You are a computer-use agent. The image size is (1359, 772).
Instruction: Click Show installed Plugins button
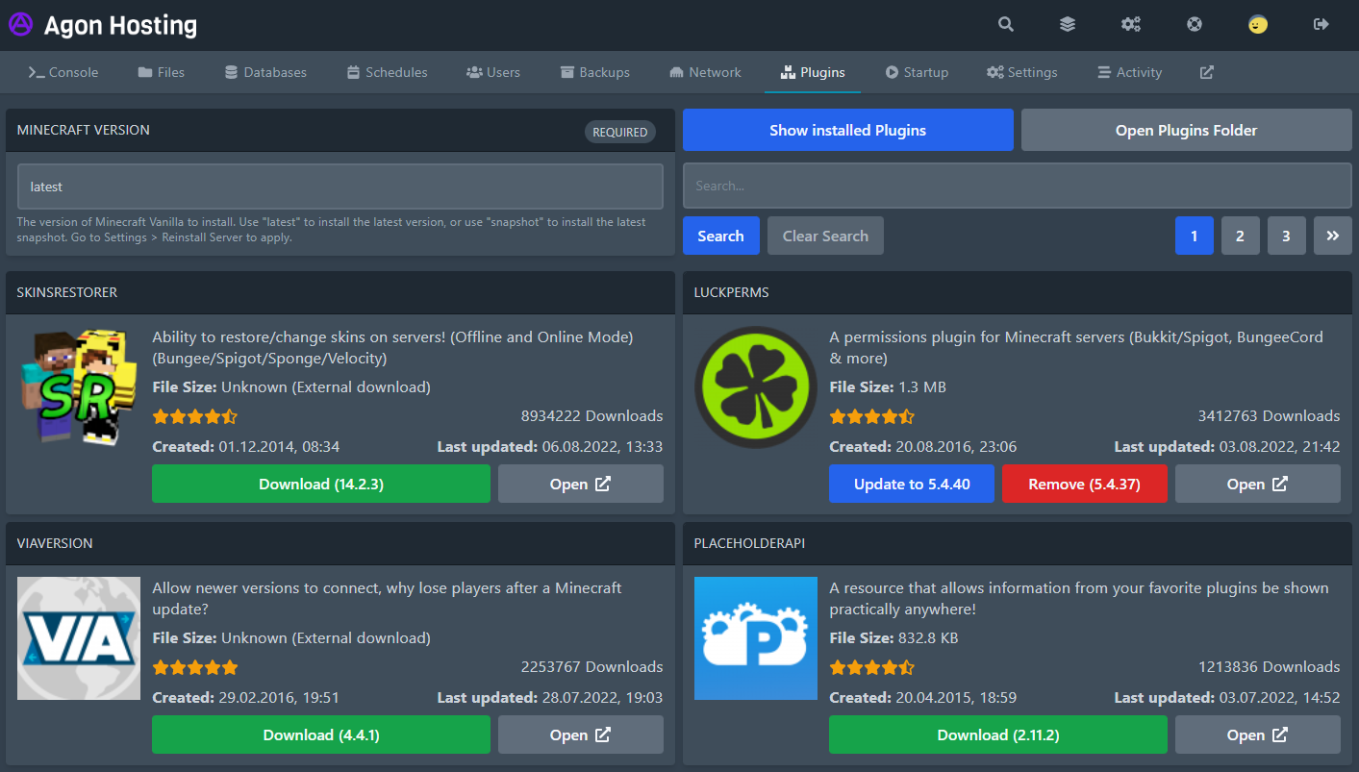coord(847,130)
